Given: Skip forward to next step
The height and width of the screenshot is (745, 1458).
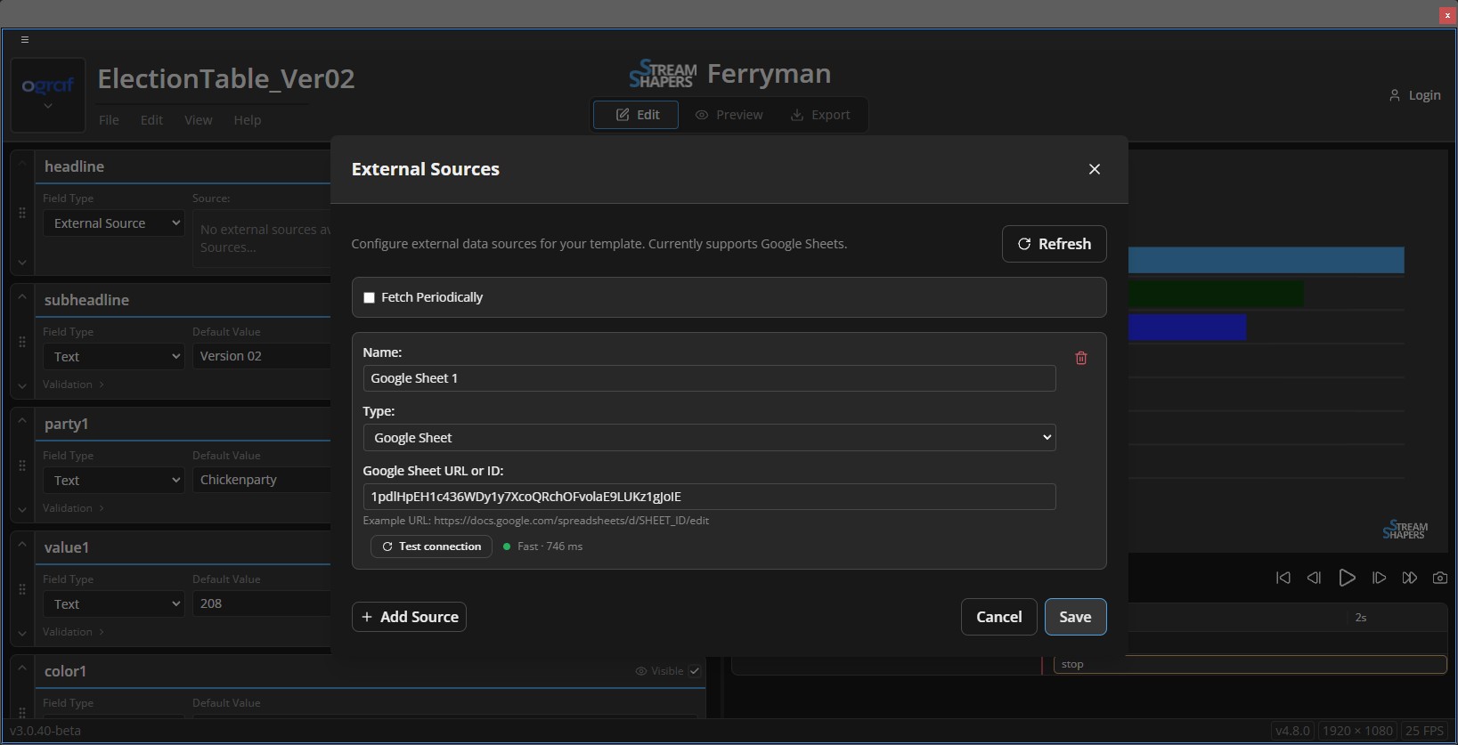Looking at the screenshot, I should pos(1409,578).
